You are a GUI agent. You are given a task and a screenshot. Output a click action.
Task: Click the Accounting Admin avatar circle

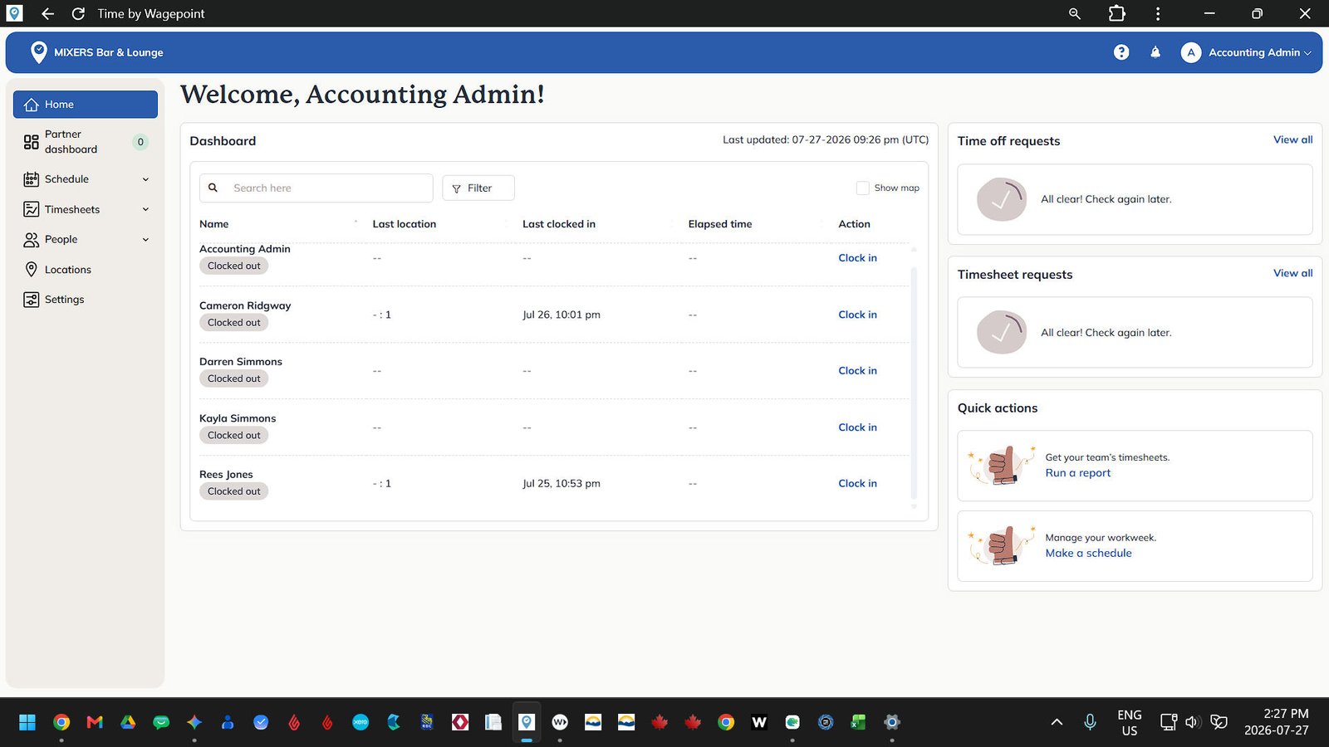[x=1191, y=52]
